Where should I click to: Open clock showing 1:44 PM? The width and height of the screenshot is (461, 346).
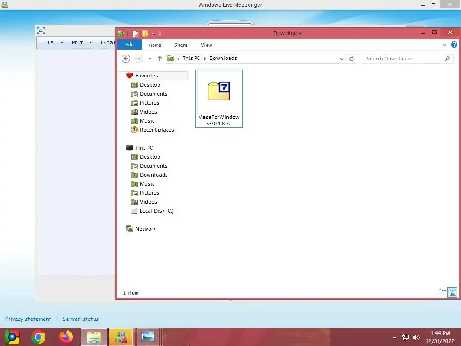[x=440, y=337]
